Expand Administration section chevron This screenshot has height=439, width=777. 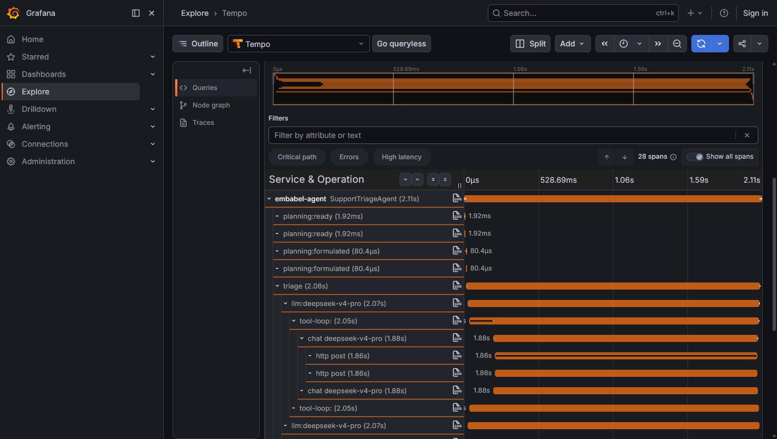153,161
